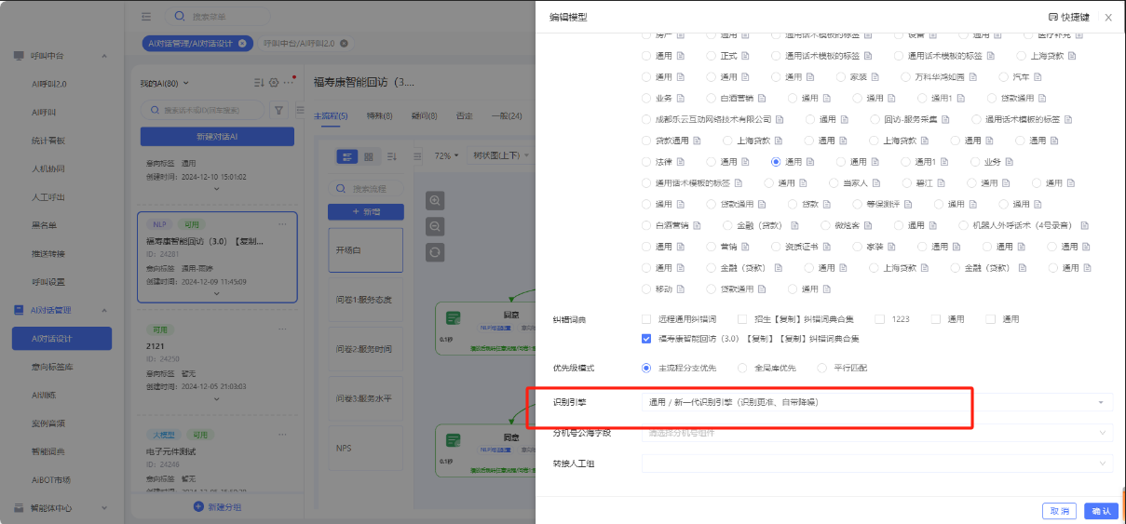Click the document icon beside 成都乐云互动网络技术有限公司
The height and width of the screenshot is (524, 1126).
pyautogui.click(x=779, y=119)
